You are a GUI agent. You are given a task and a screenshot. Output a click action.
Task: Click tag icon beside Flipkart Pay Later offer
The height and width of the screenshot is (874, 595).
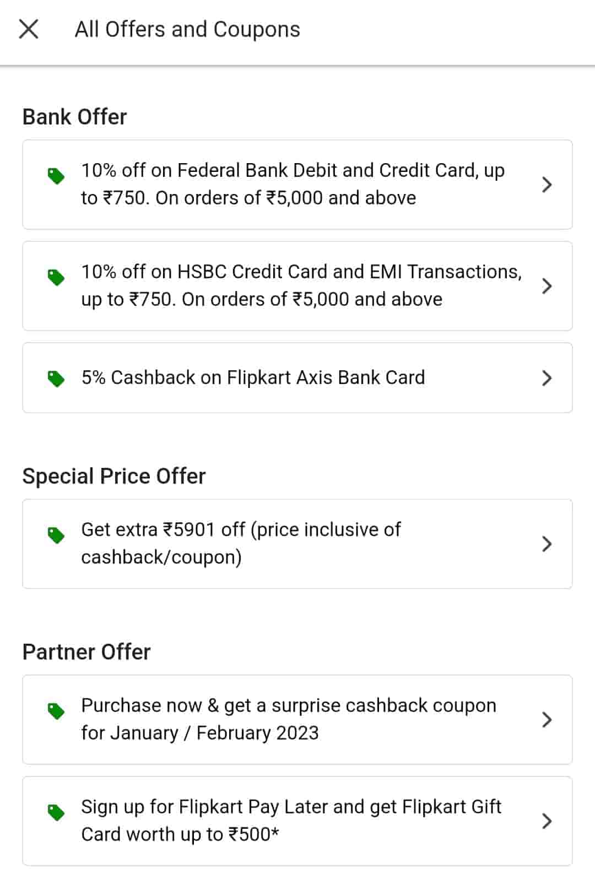pos(56,812)
